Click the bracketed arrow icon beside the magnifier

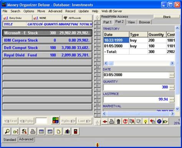click(16, 132)
